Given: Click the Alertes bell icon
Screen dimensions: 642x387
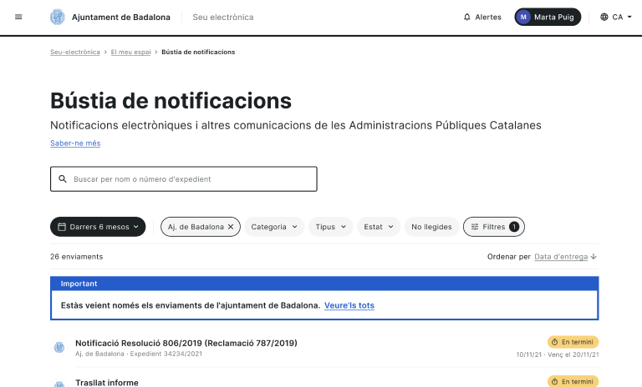Looking at the screenshot, I should (x=466, y=18).
